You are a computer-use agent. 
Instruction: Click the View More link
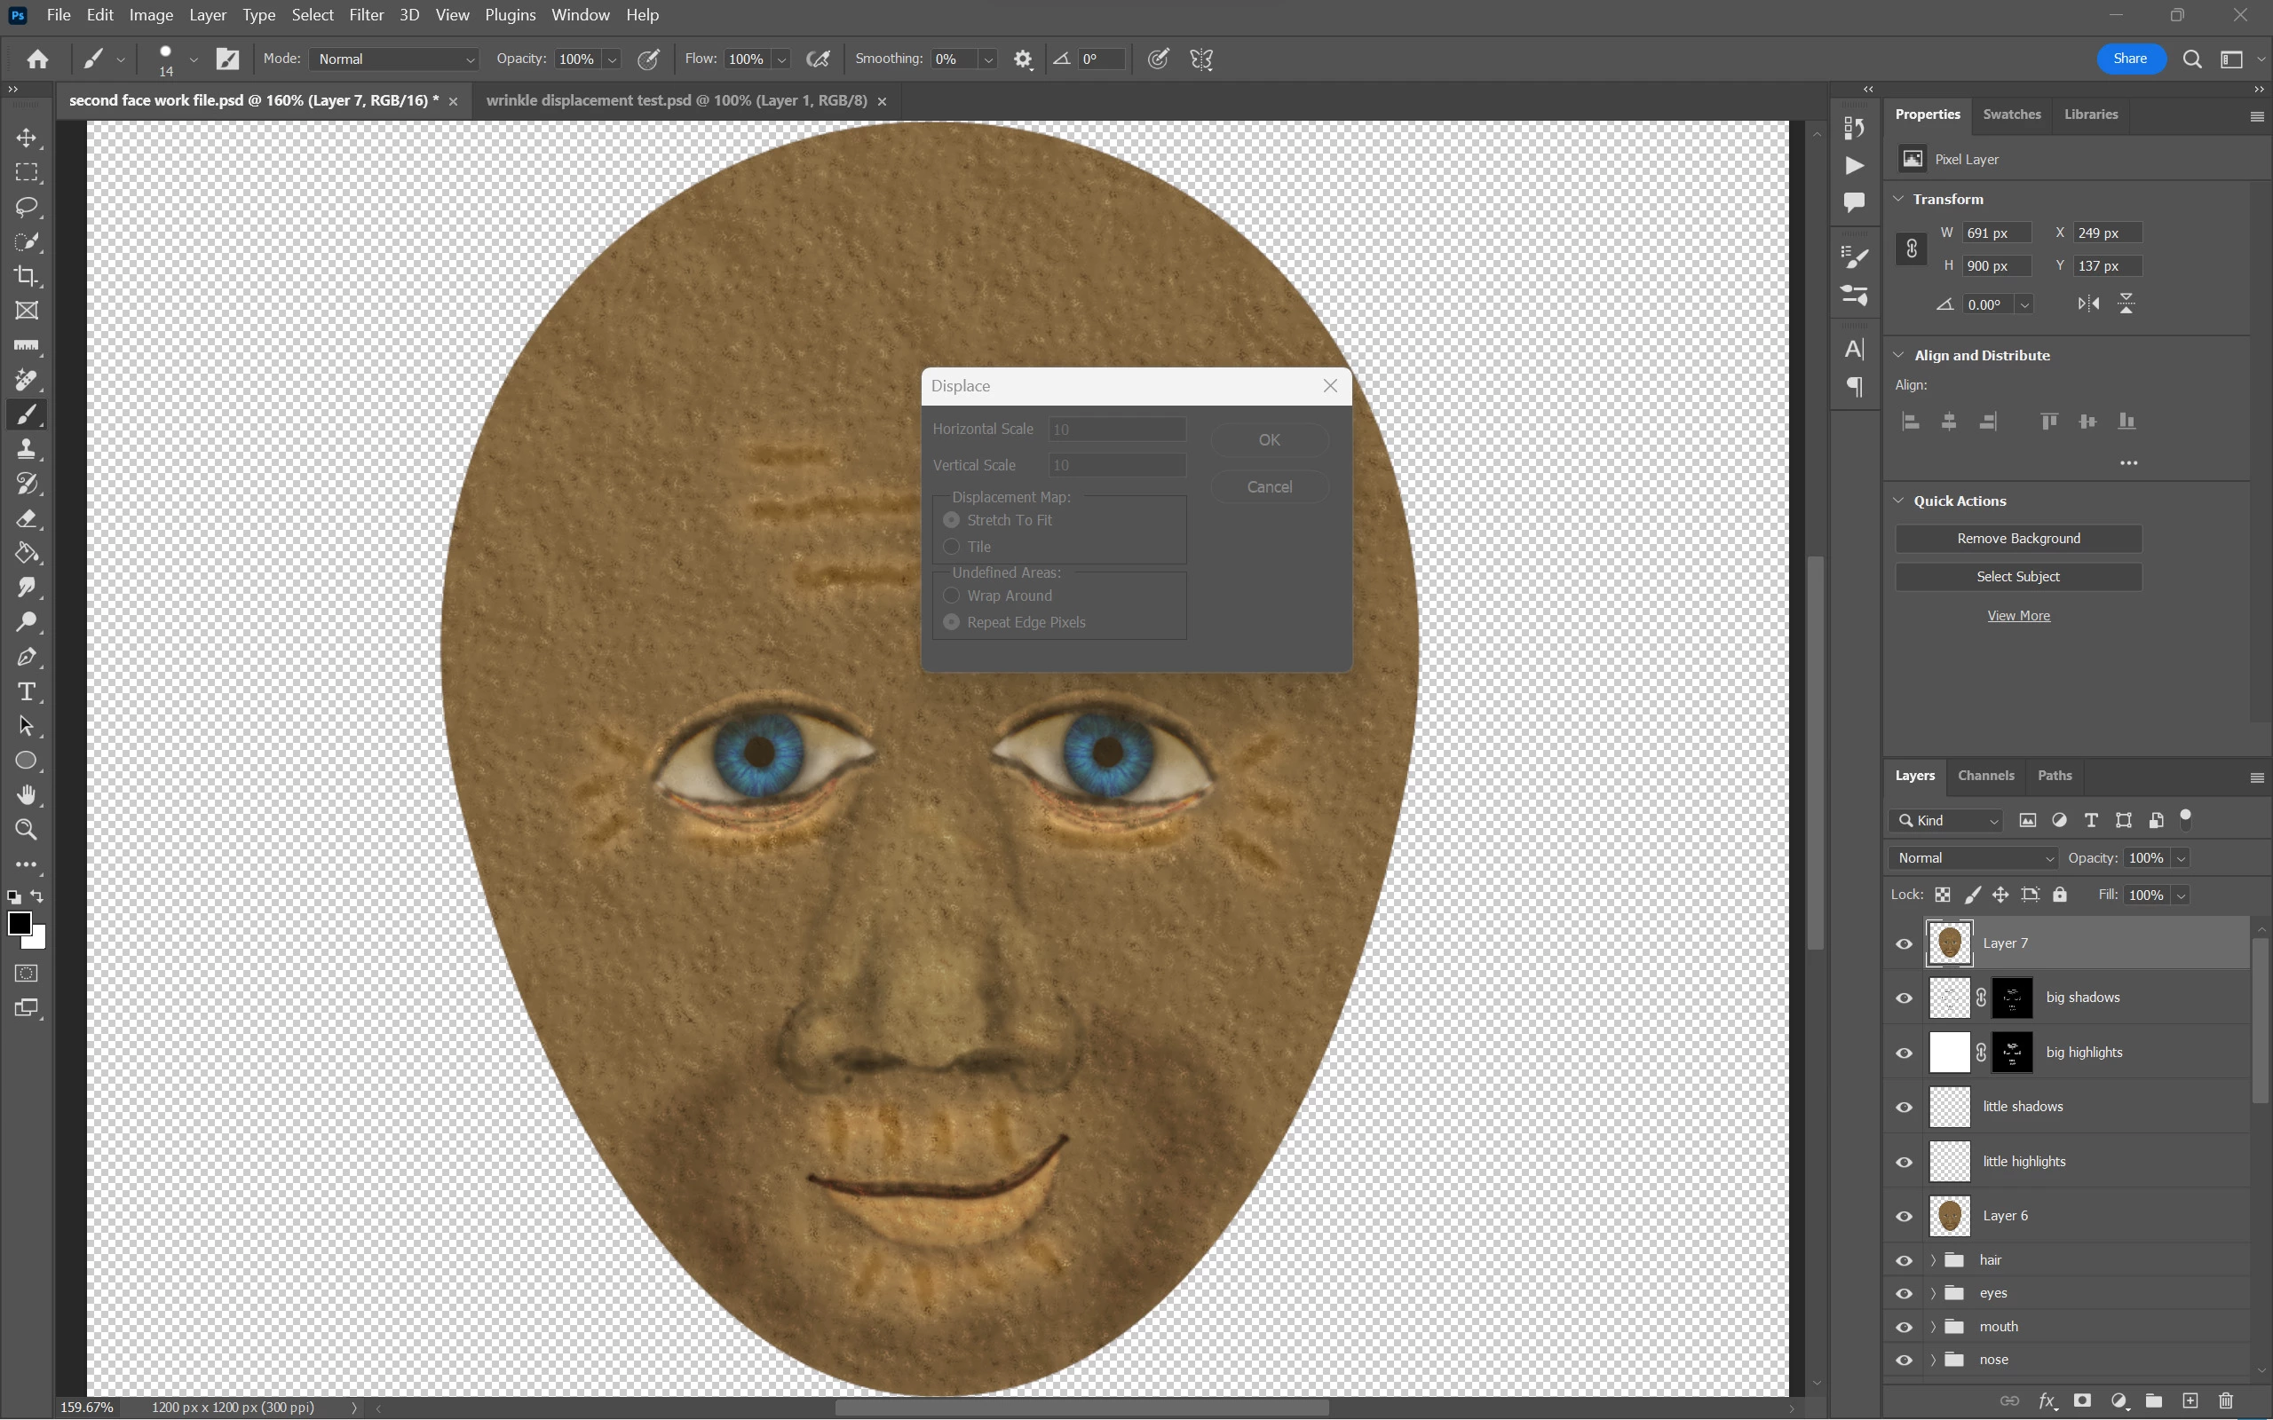click(2017, 616)
